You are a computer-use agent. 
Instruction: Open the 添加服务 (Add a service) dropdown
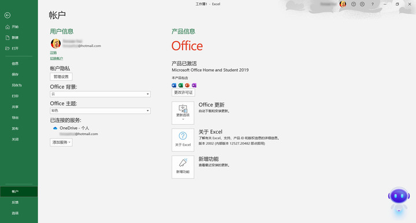61,142
